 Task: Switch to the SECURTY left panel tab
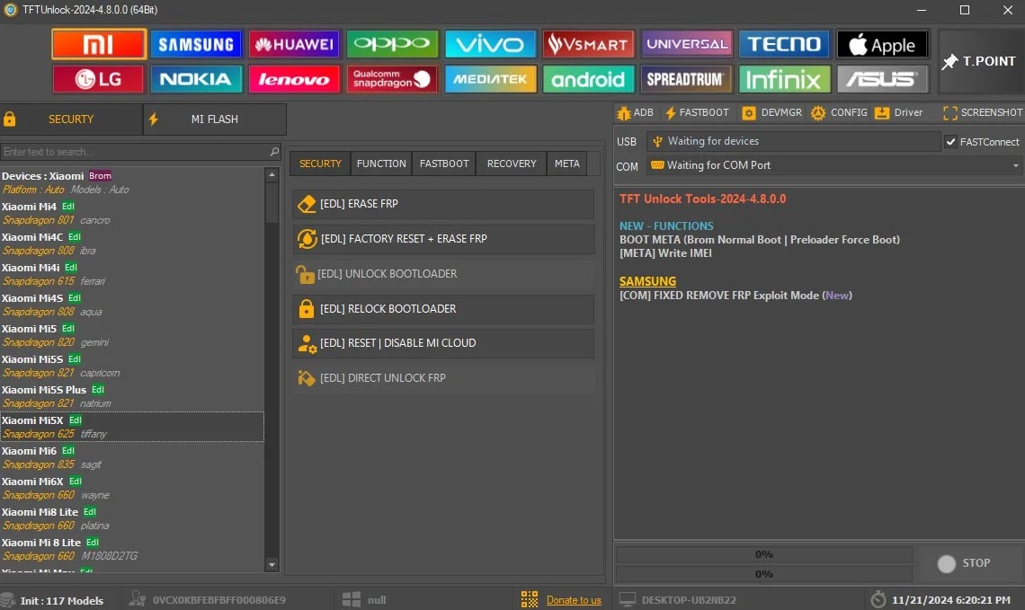pyautogui.click(x=71, y=119)
